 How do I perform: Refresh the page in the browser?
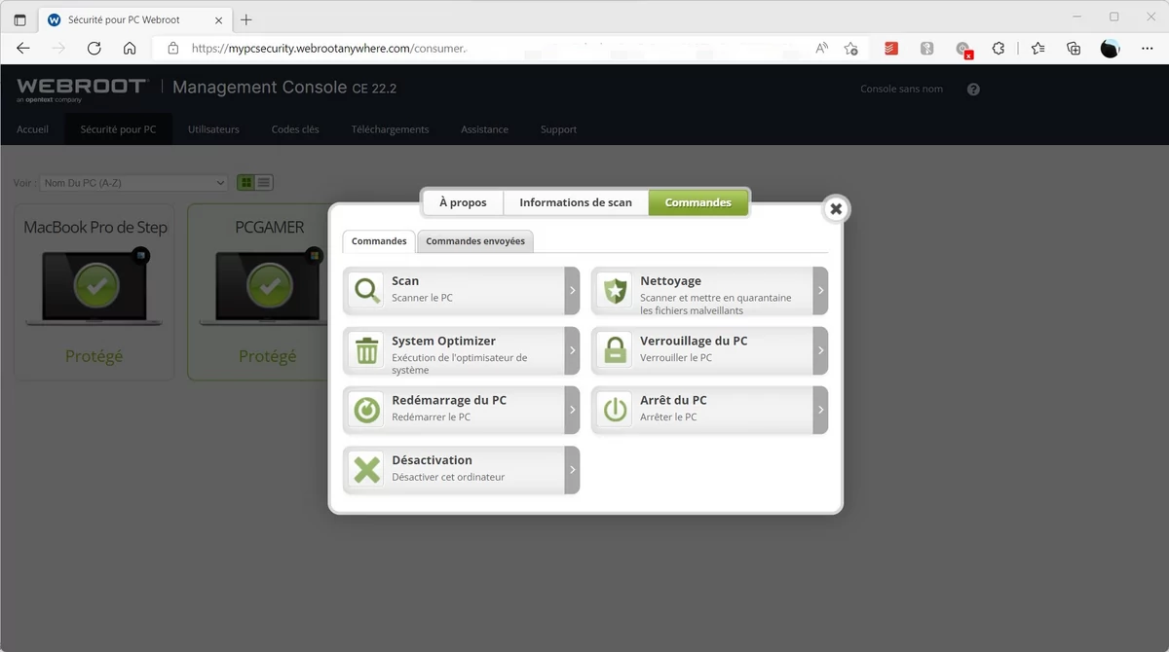(x=94, y=48)
